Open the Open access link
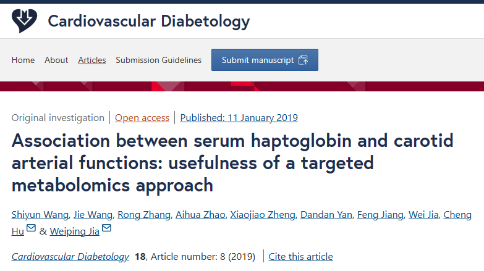The width and height of the screenshot is (484, 271). (142, 118)
